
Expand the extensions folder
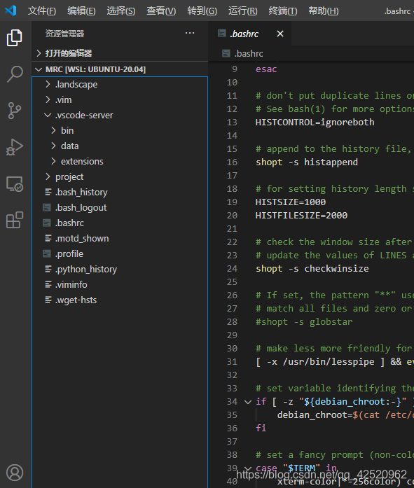coord(120,161)
